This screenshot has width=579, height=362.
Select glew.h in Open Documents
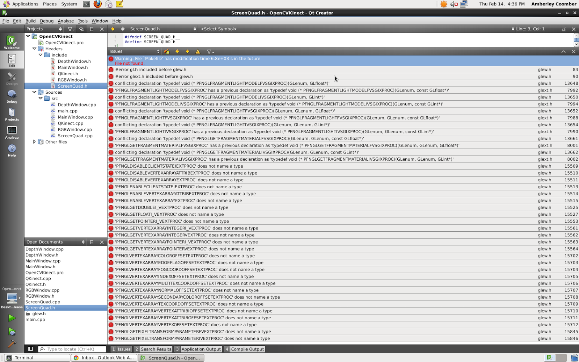39,314
